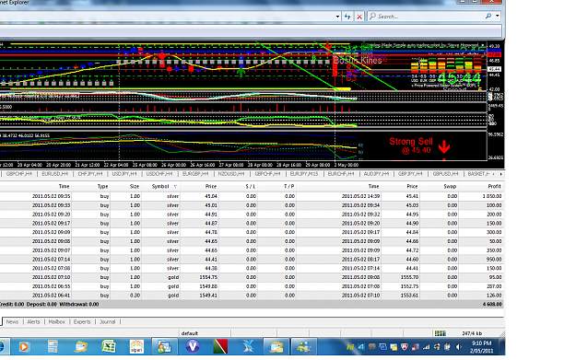This screenshot has width=576, height=360.
Task: Click the green 45.44 price display on chart
Action: click(x=459, y=78)
